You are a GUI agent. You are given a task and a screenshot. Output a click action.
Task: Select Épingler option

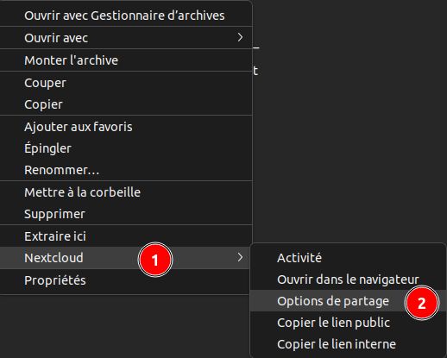(126, 148)
